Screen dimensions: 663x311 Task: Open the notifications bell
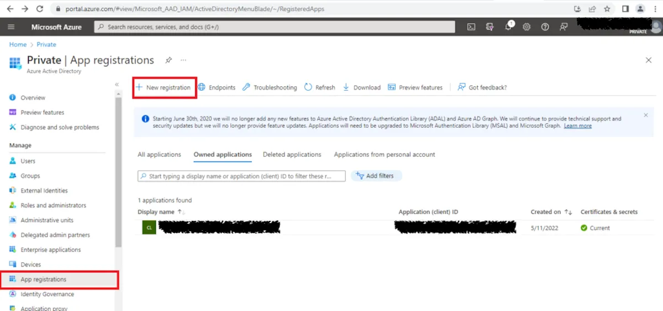tap(509, 27)
